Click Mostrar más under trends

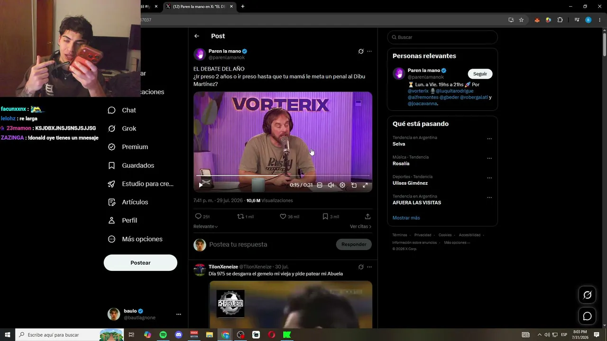(406, 218)
